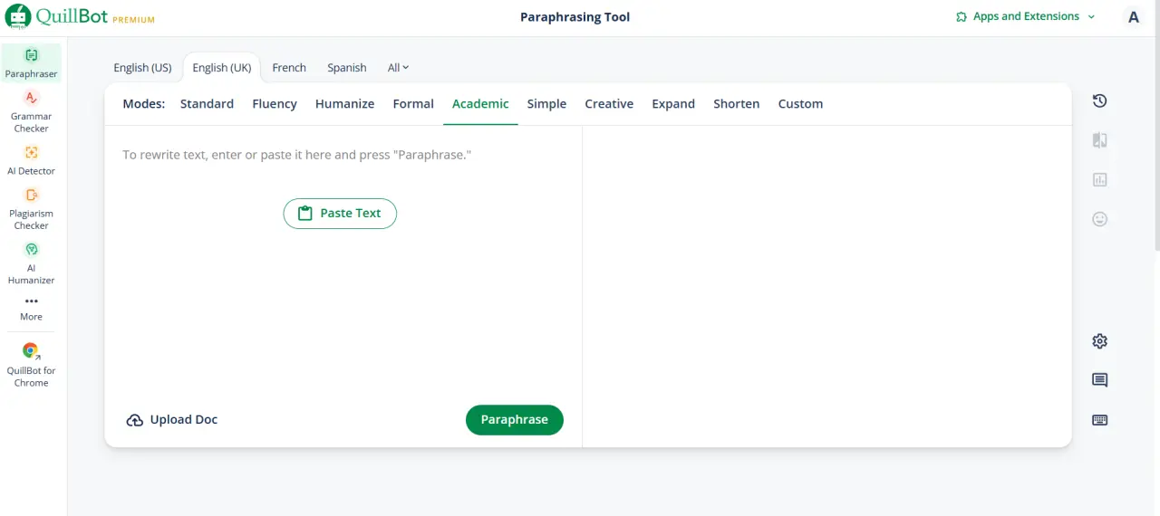Expand the More tools menu
1160x516 pixels.
pyautogui.click(x=31, y=308)
